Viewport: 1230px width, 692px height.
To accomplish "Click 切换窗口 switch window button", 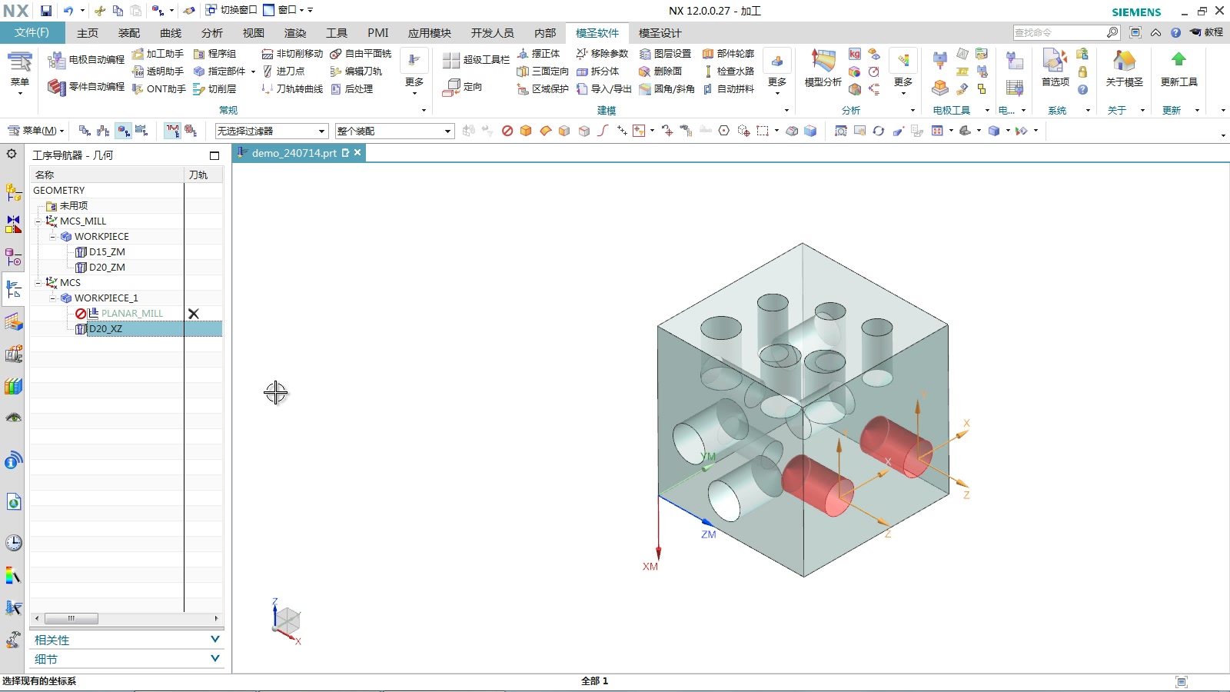I will [x=231, y=10].
